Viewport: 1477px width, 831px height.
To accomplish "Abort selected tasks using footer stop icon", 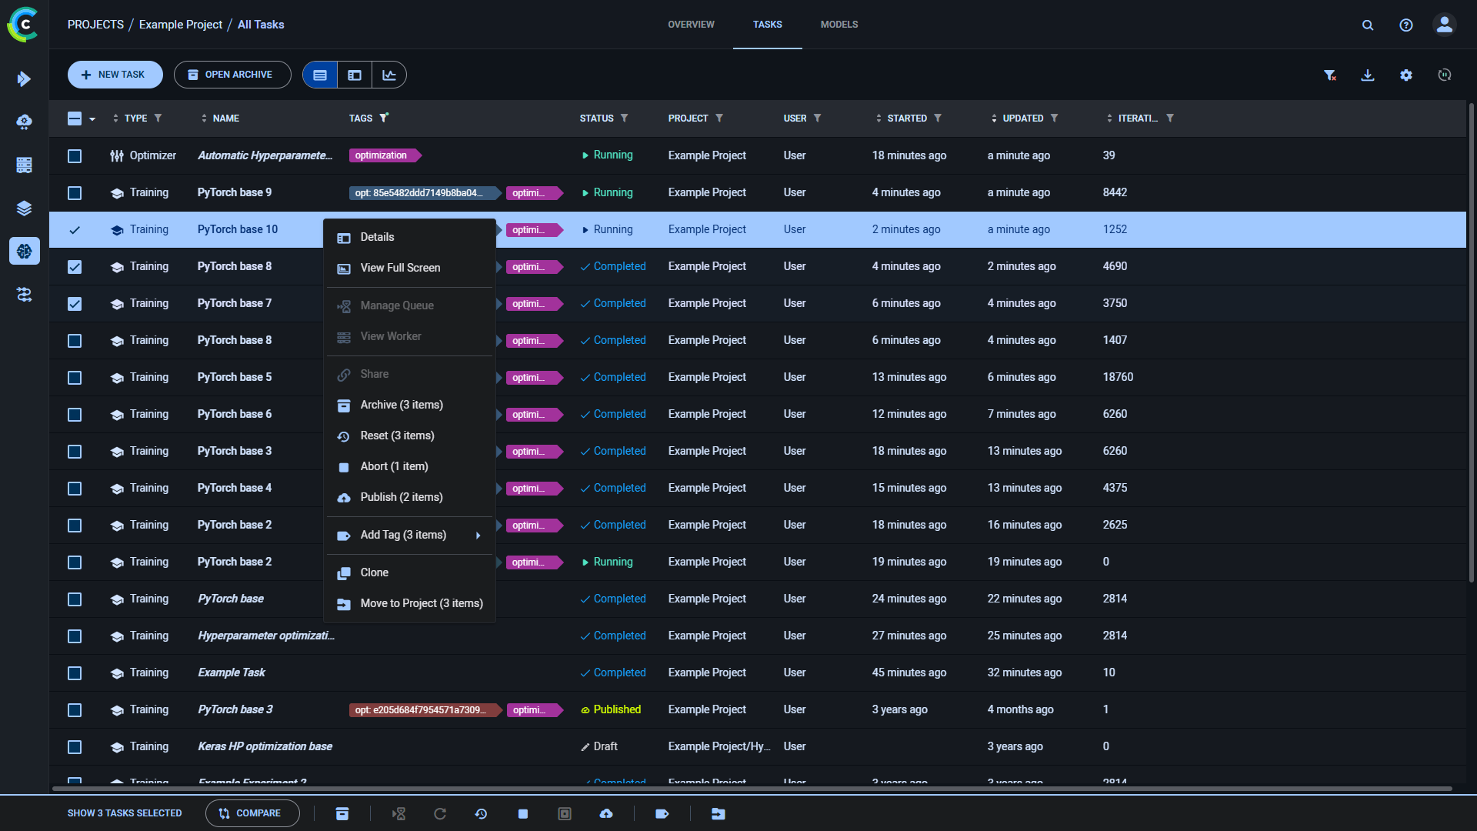I will 524,813.
